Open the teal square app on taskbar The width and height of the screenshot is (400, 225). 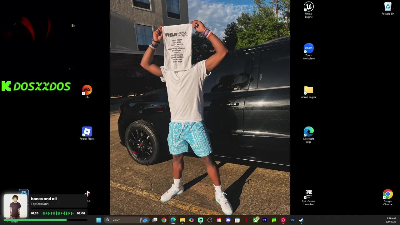click(200, 220)
